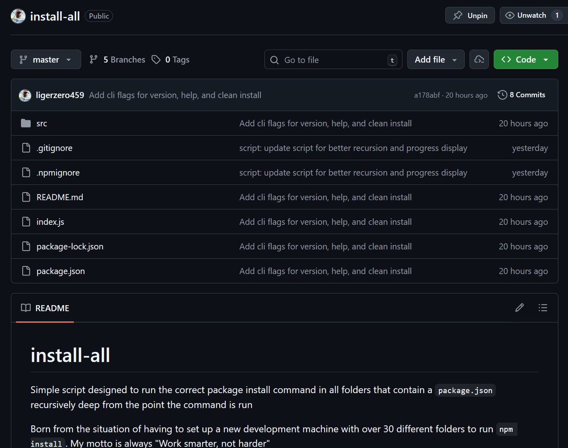The height and width of the screenshot is (448, 568).
Task: Open the README.md file
Action: [60, 197]
